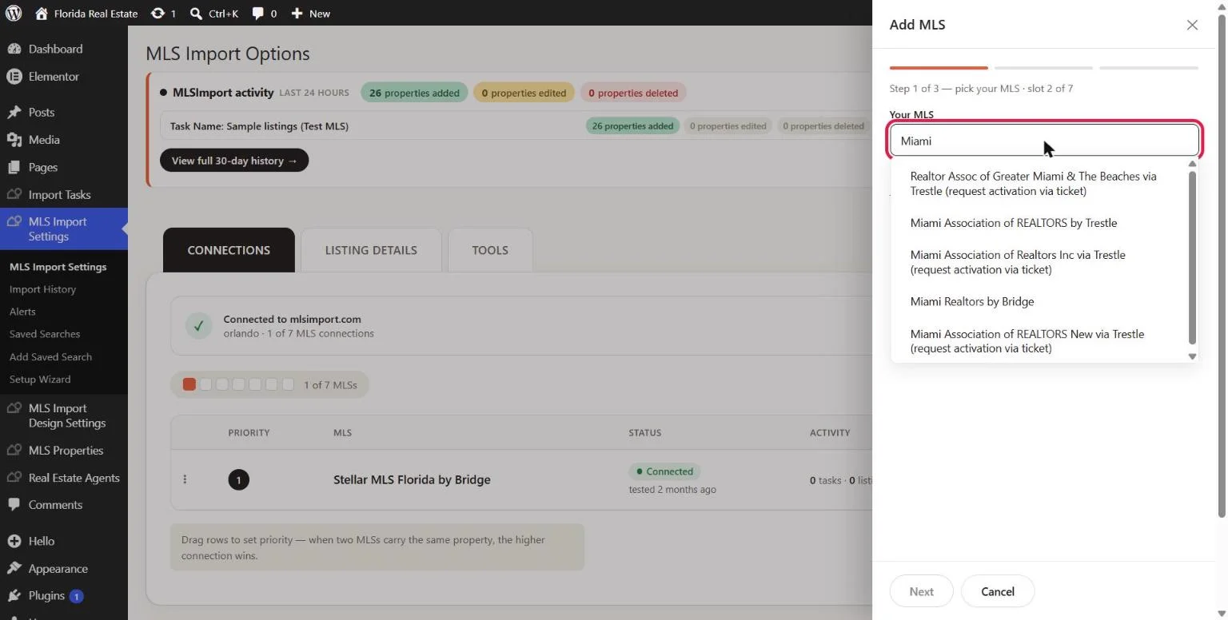The height and width of the screenshot is (620, 1228).
Task: Open Elementor from its sidebar icon
Action: pyautogui.click(x=14, y=77)
